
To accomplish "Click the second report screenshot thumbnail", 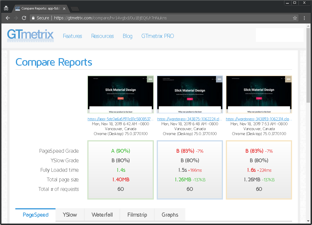I will tap(190, 95).
